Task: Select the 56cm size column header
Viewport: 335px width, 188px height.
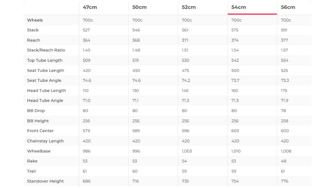Action: click(288, 7)
